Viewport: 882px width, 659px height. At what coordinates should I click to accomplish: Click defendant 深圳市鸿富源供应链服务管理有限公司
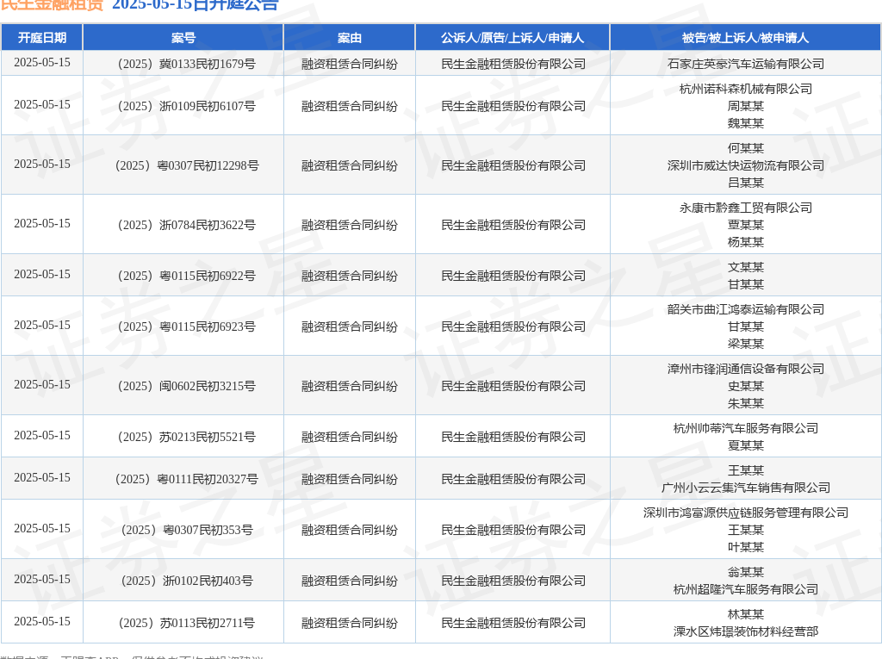tap(746, 513)
